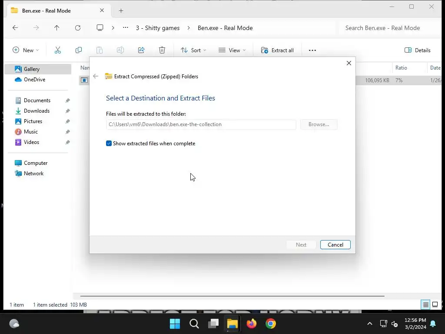
Task: Launch Firefox from the taskbar
Action: coord(252,324)
